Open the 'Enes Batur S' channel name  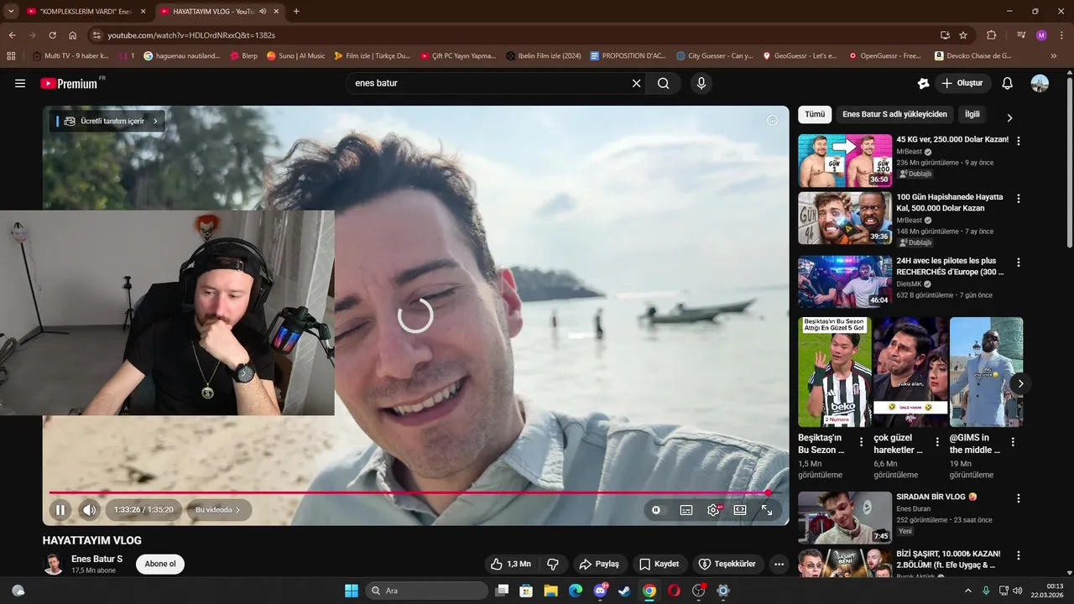pos(96,559)
